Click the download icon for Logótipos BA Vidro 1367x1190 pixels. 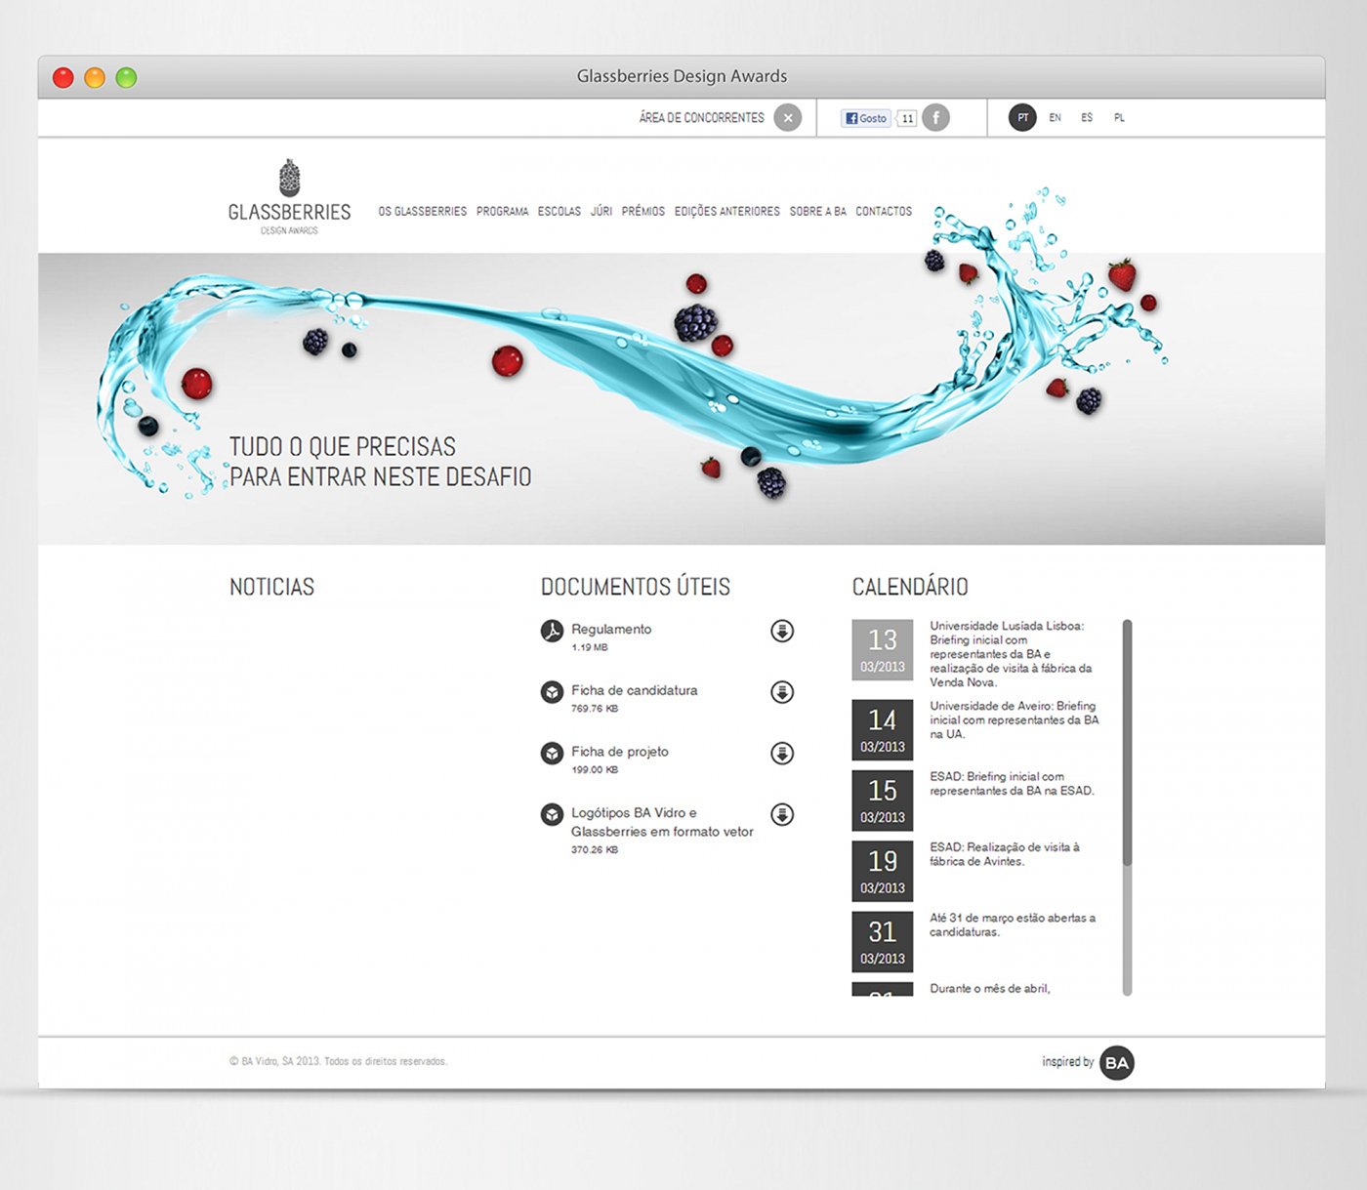pyautogui.click(x=782, y=814)
